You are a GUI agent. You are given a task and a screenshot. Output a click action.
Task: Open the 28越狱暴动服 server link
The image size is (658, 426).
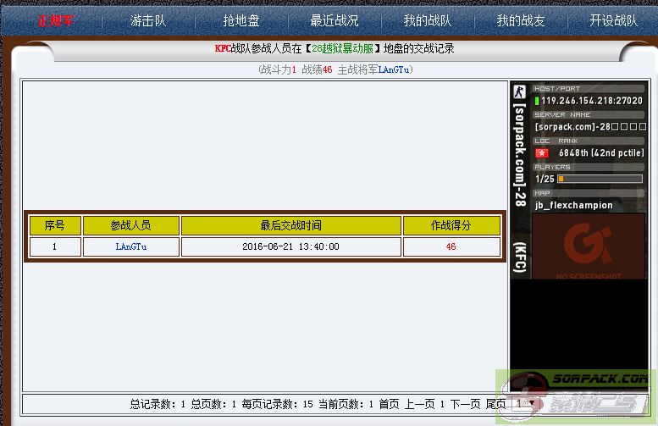[342, 48]
